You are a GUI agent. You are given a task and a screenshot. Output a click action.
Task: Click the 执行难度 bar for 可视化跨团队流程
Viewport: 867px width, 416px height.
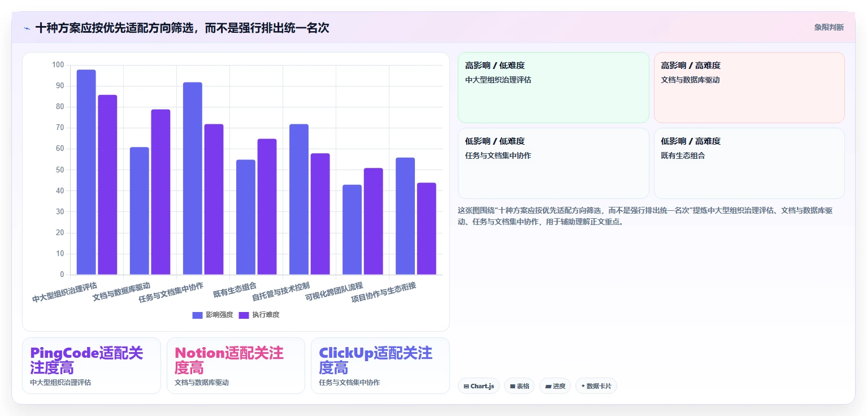coord(373,222)
